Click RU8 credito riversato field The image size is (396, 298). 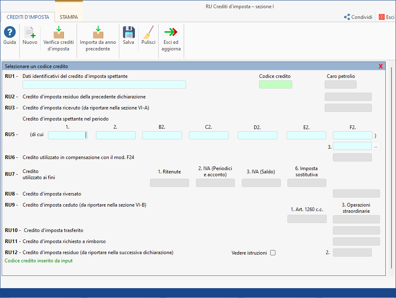(356, 193)
